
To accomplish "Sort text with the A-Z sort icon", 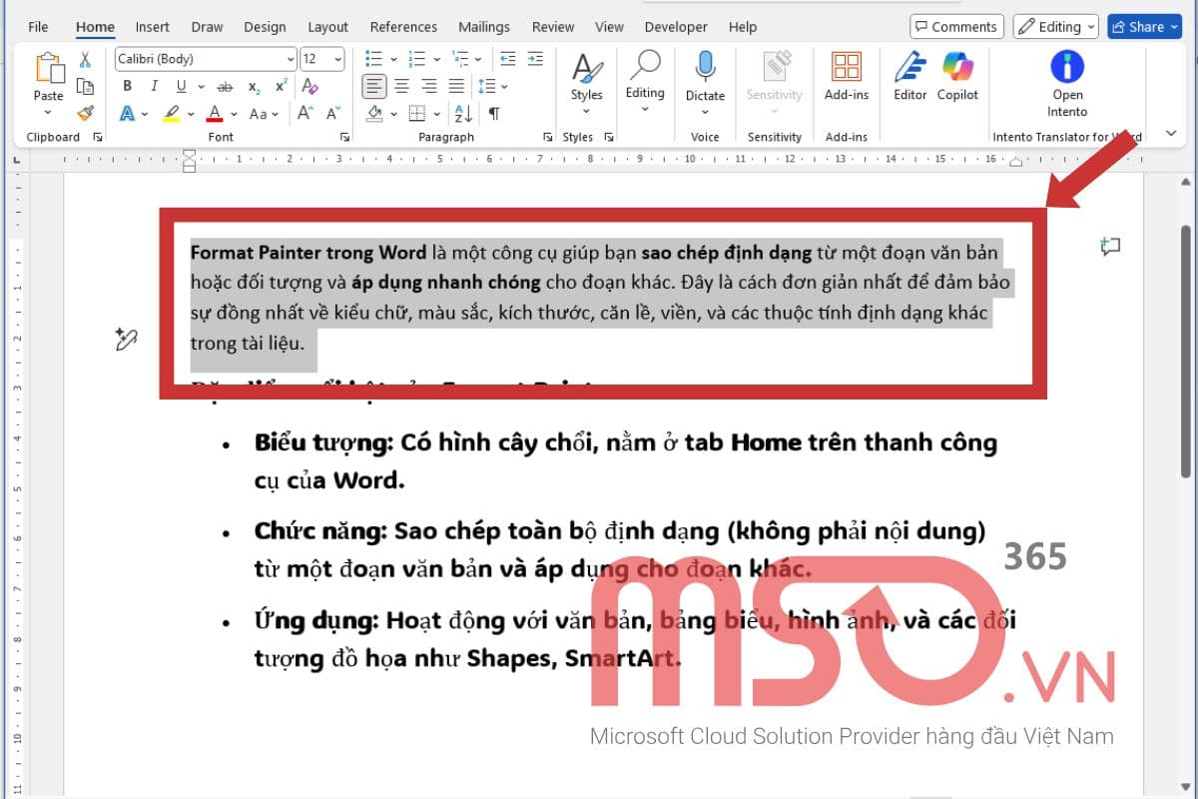I will (463, 113).
